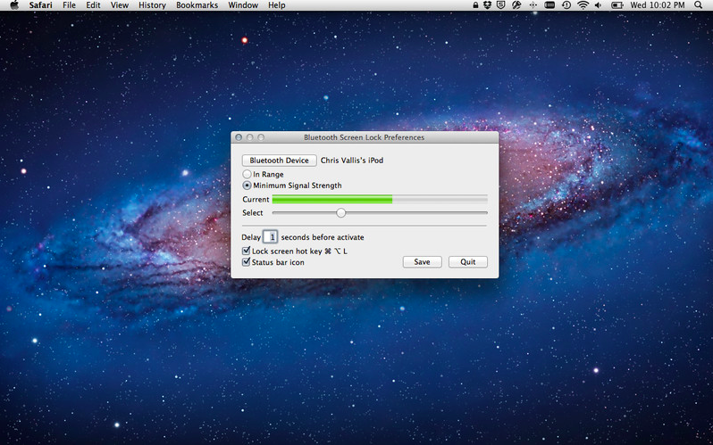Open the Bookmarks menu

[197, 5]
